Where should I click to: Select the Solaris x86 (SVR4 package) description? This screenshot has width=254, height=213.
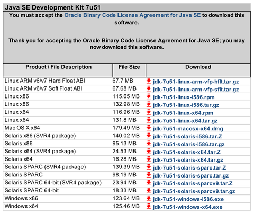click(x=40, y=136)
